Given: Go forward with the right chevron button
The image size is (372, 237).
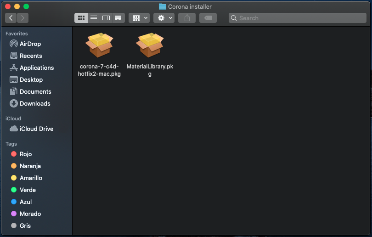Looking at the screenshot, I should (23, 18).
